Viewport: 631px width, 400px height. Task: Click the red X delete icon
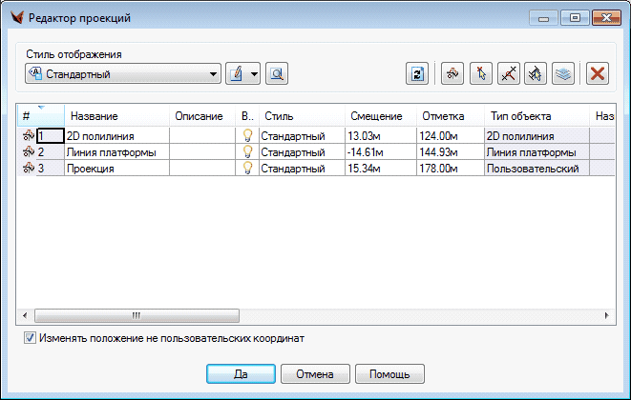coord(598,73)
